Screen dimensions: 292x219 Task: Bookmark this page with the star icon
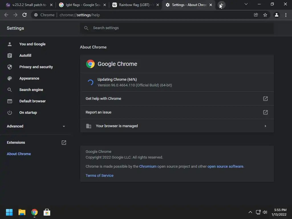pyautogui.click(x=265, y=15)
